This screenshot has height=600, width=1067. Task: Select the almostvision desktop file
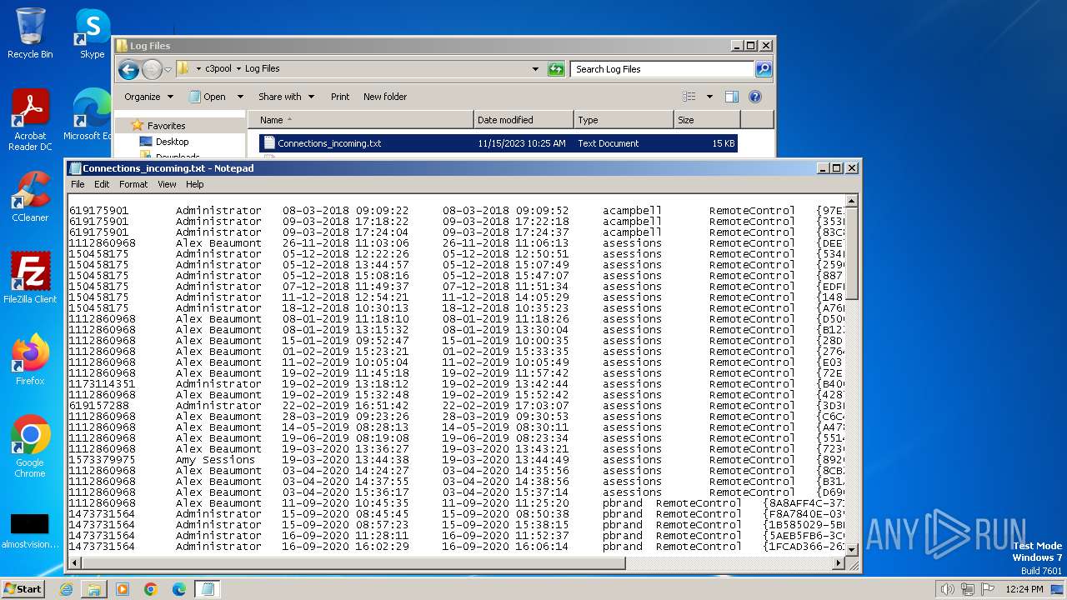[x=30, y=531]
